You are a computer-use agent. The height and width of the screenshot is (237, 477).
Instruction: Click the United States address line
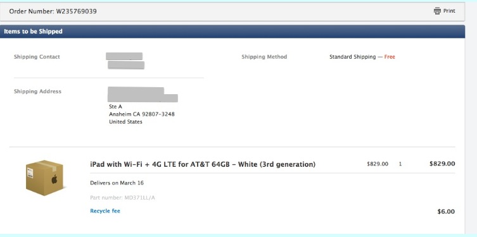coord(125,122)
